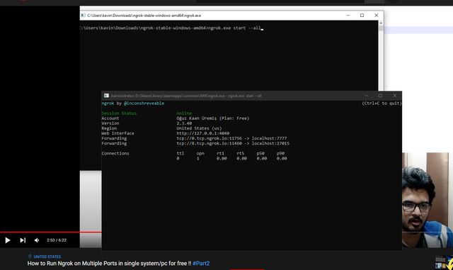
Task: Click the location pin icon
Action: pos(30,257)
